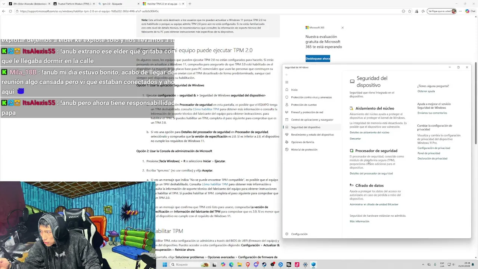Go to Firewall y protección de red
Image resolution: width=478 pixels, height=269 pixels.
coord(307,112)
